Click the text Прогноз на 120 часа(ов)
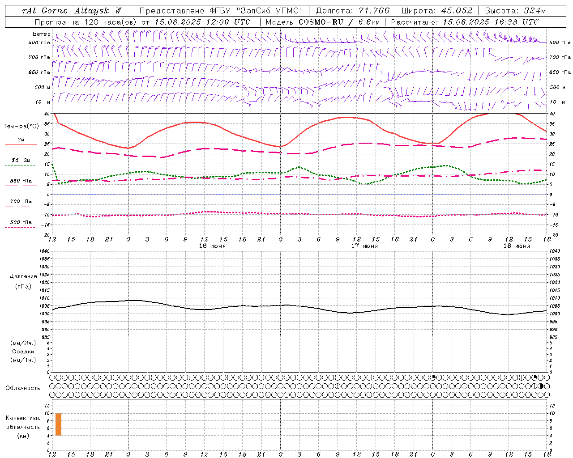This screenshot has height=458, width=573. point(86,22)
